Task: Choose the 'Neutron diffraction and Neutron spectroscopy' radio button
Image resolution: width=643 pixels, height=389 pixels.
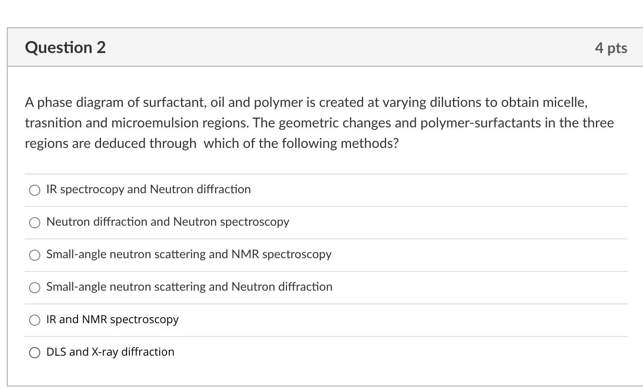Action: [35, 223]
